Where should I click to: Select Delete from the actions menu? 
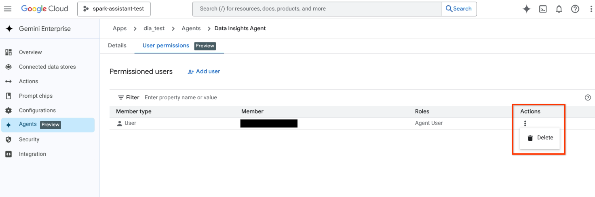point(540,138)
